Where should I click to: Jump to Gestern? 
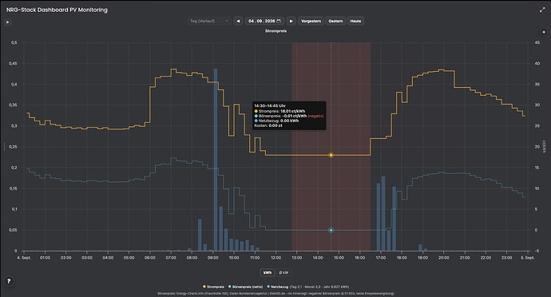tap(335, 21)
